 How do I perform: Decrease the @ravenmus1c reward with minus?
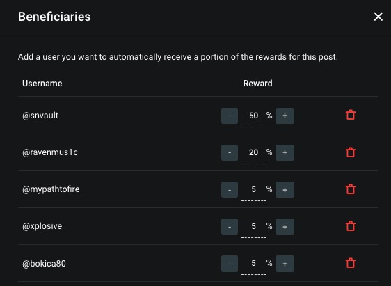(230, 152)
